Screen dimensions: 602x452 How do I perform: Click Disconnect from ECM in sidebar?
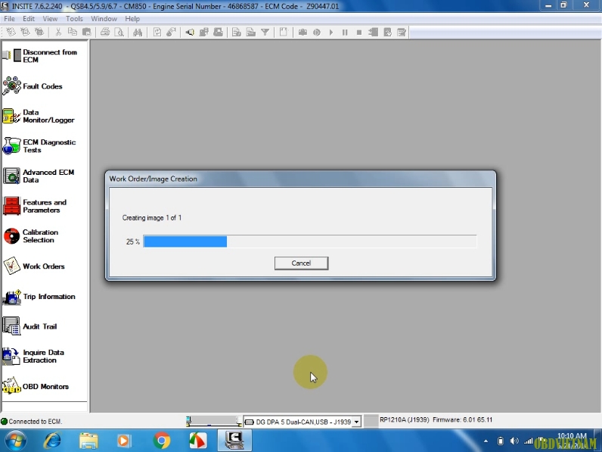pos(40,56)
